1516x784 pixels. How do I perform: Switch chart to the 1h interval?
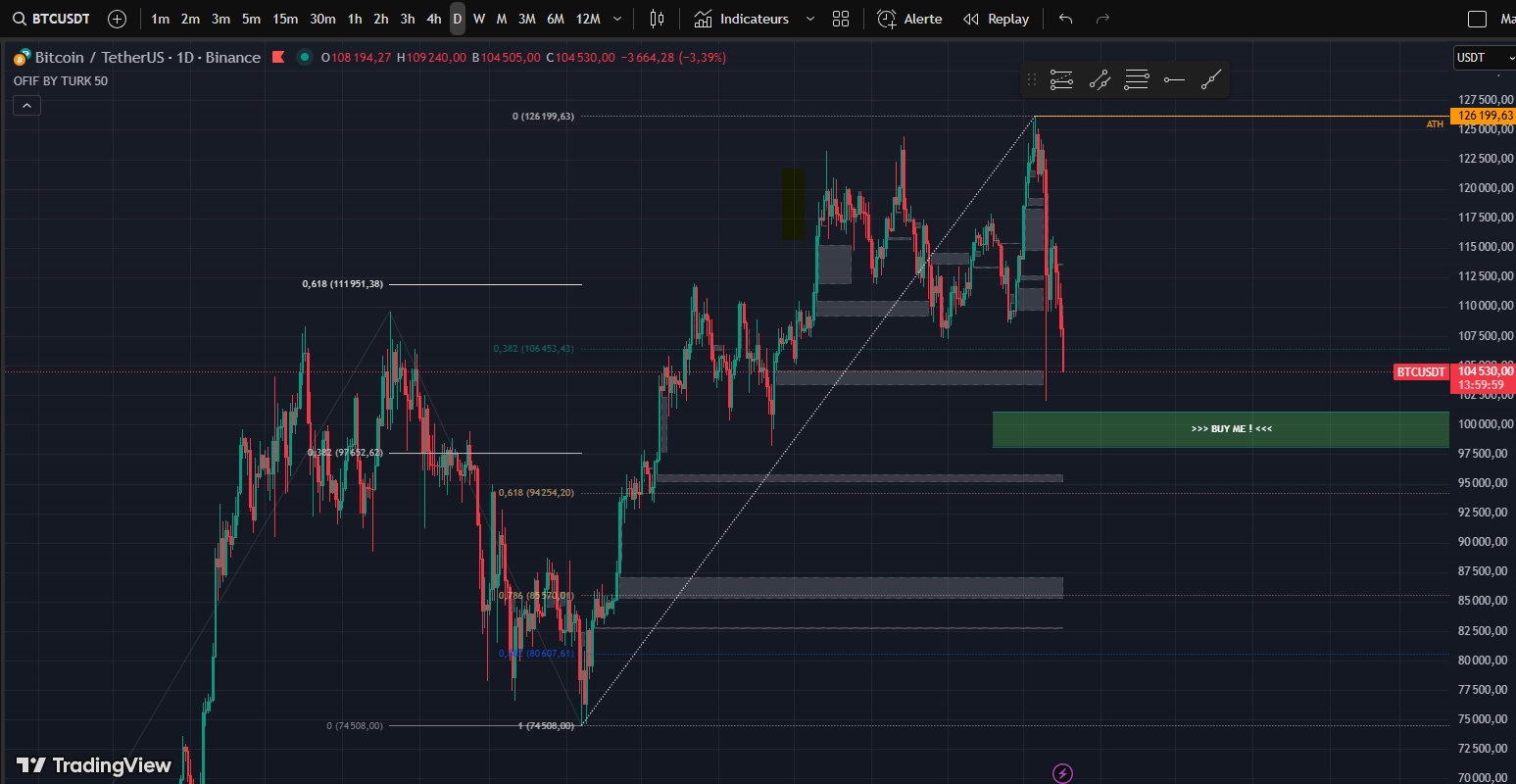pyautogui.click(x=355, y=19)
